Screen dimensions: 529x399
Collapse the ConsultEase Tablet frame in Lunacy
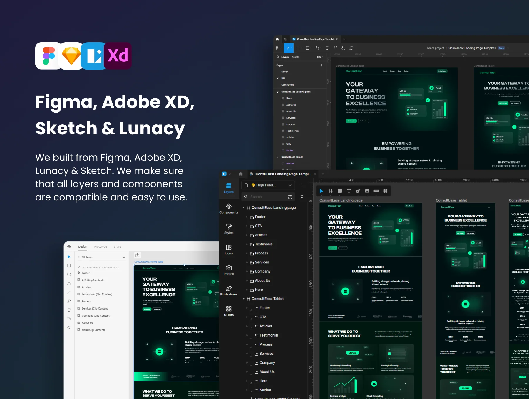pos(244,299)
